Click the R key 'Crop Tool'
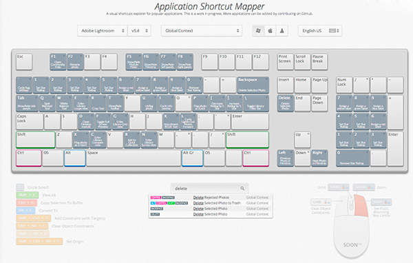 pyautogui.click(x=98, y=103)
